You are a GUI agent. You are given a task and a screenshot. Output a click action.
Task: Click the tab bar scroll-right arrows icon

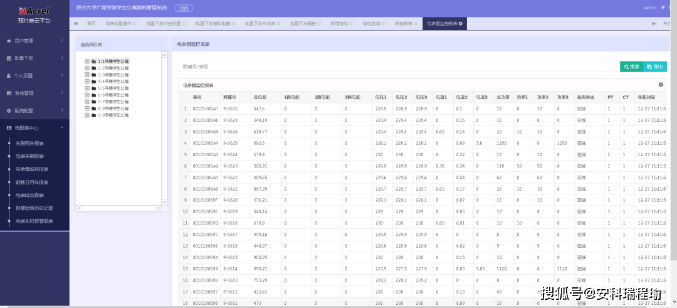coord(654,24)
